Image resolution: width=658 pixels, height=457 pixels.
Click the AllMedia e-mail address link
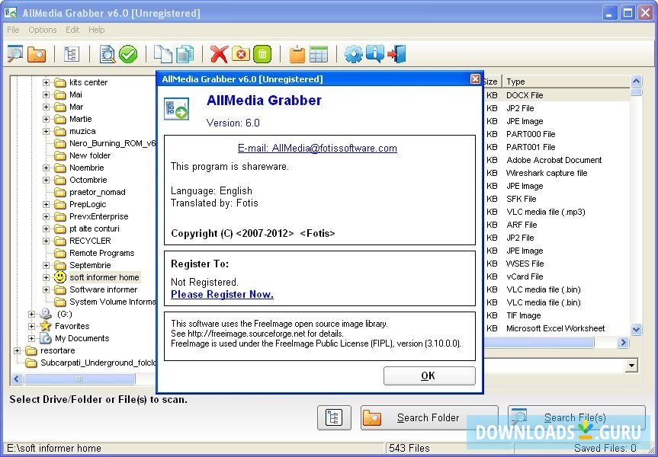point(317,148)
